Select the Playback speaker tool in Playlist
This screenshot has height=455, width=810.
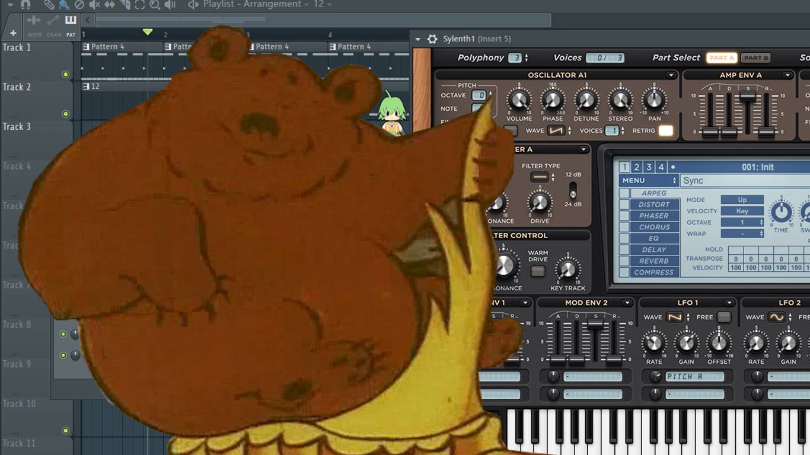[170, 4]
